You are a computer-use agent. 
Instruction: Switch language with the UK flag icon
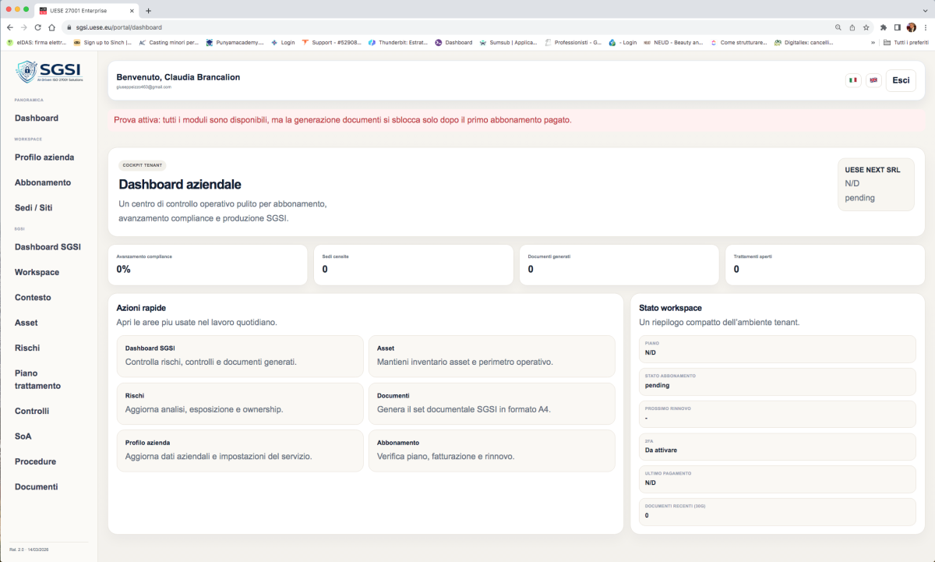(x=873, y=80)
